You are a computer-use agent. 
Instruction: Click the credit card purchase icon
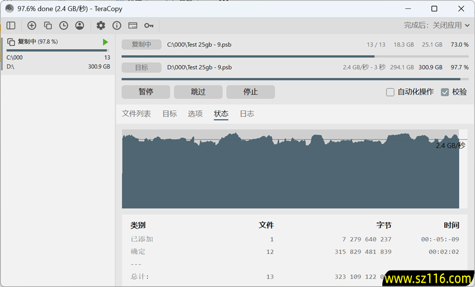coord(132,25)
